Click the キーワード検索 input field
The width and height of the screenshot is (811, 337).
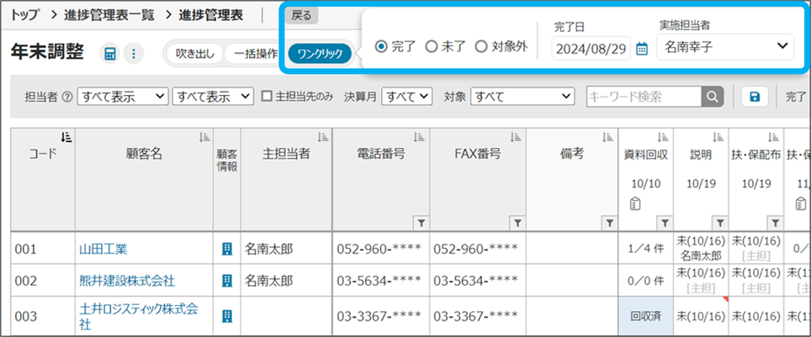point(644,97)
